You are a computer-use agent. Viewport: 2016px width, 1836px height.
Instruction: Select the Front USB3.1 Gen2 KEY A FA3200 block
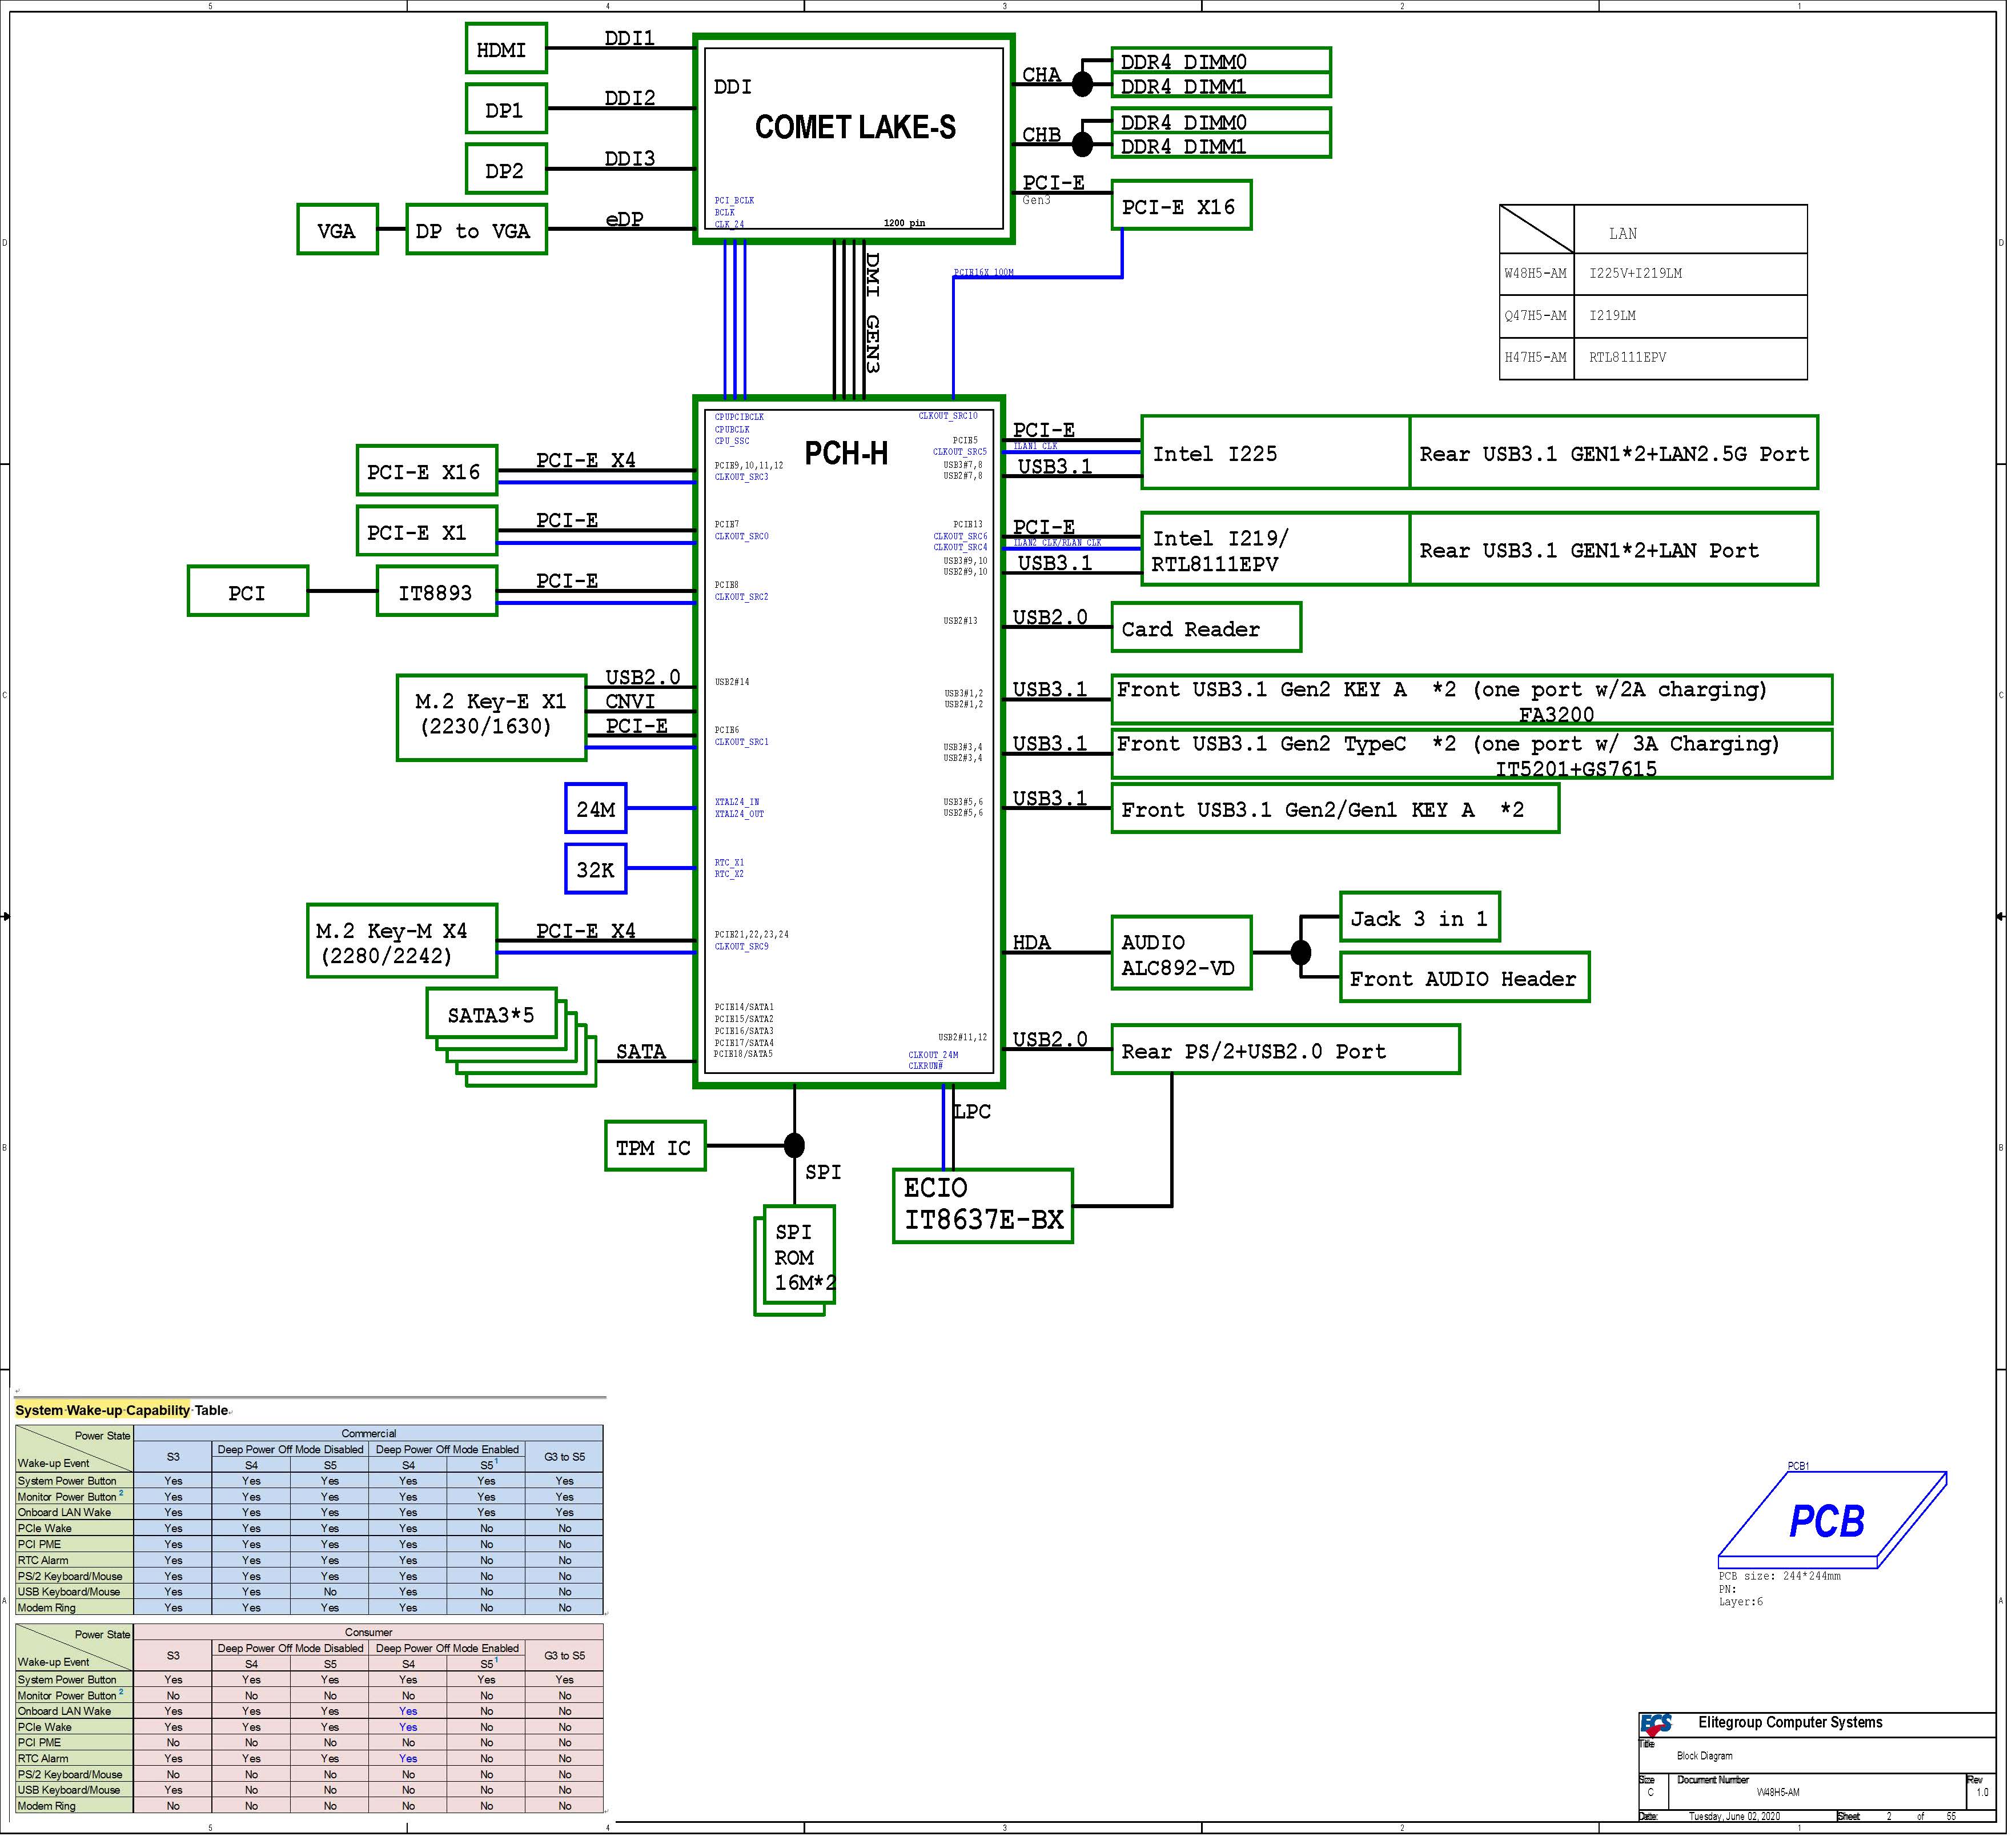pyautogui.click(x=1472, y=699)
